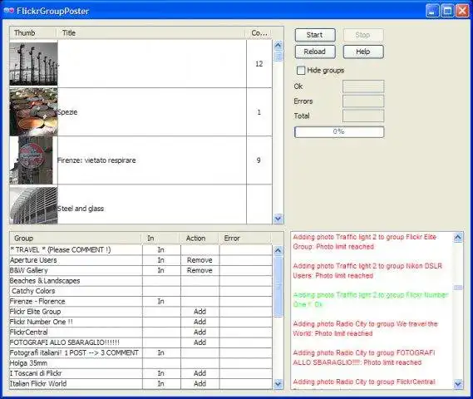Click group list scroll down arrow
473x399 pixels.
coord(278,384)
